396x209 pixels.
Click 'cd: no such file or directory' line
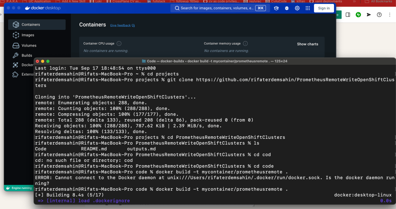[x=84, y=161]
